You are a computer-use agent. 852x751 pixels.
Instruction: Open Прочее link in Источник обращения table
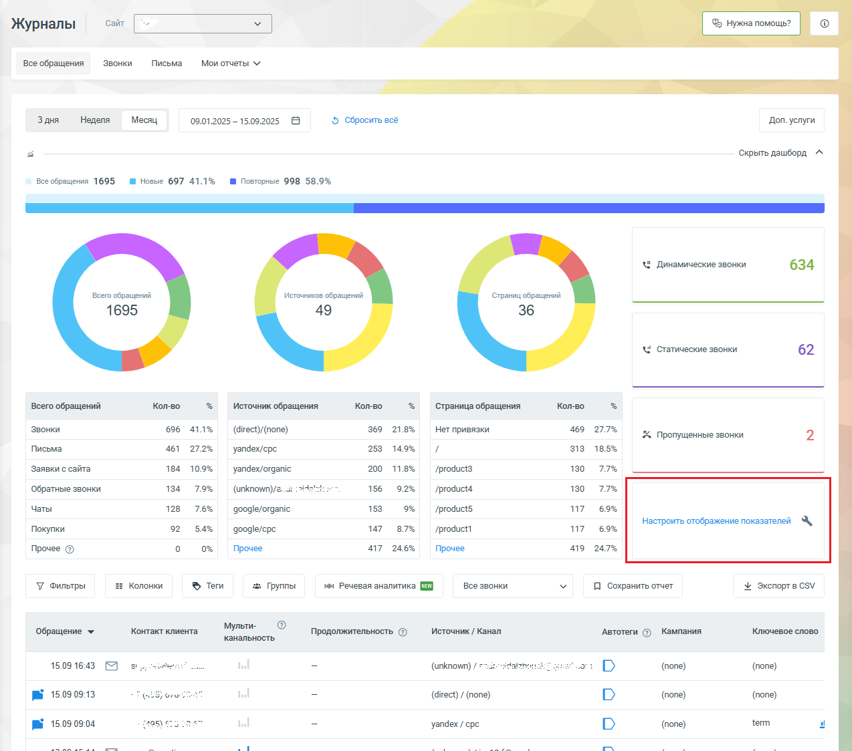[247, 549]
